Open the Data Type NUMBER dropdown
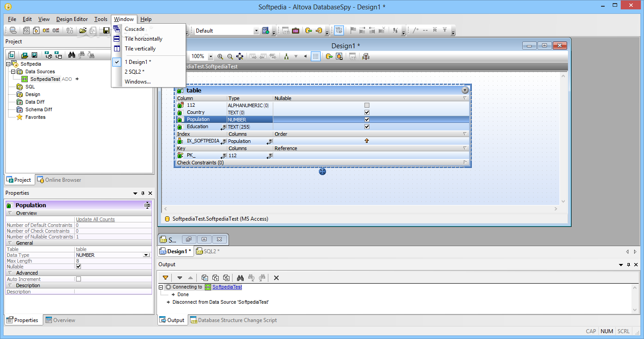 pyautogui.click(x=146, y=255)
